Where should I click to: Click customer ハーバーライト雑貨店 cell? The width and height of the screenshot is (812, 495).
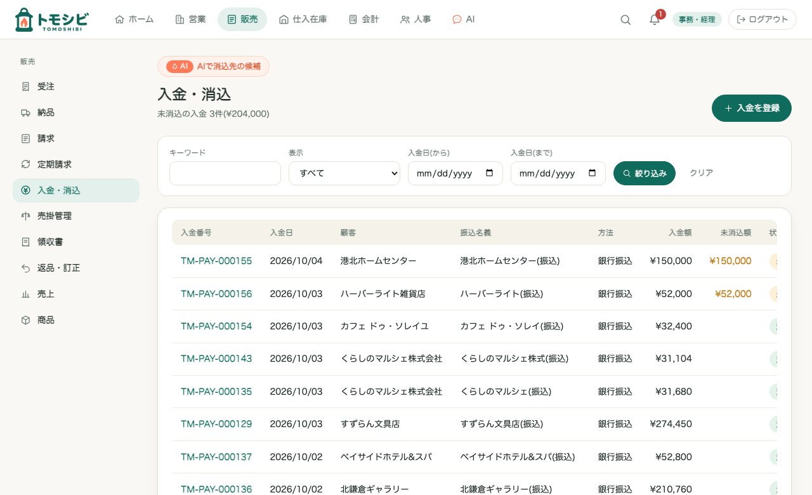(x=383, y=294)
